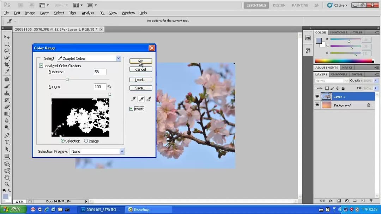Open the Filter menu

click(x=72, y=13)
